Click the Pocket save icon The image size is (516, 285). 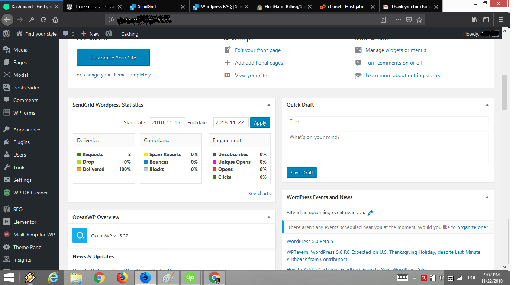(x=409, y=20)
